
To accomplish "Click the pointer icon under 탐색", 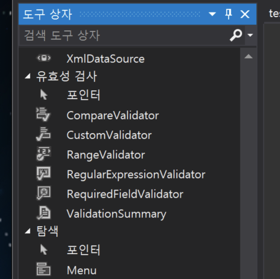I will click(44, 249).
